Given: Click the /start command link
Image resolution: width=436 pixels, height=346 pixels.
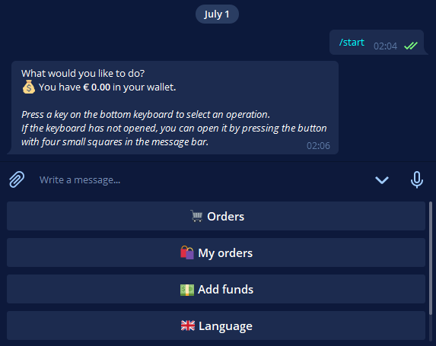Looking at the screenshot, I should [352, 43].
